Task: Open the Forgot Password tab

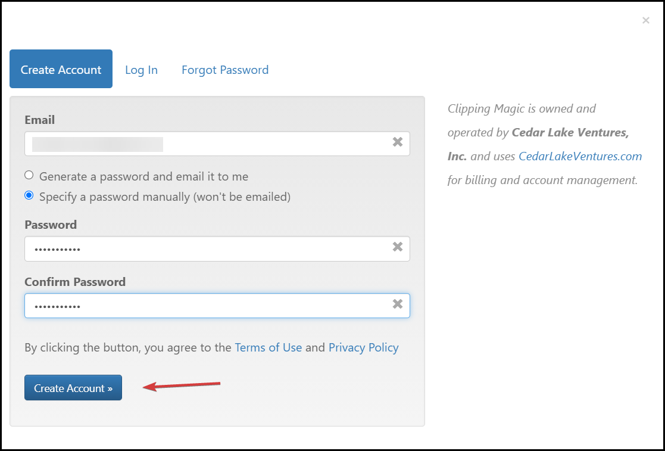Action: coord(225,70)
